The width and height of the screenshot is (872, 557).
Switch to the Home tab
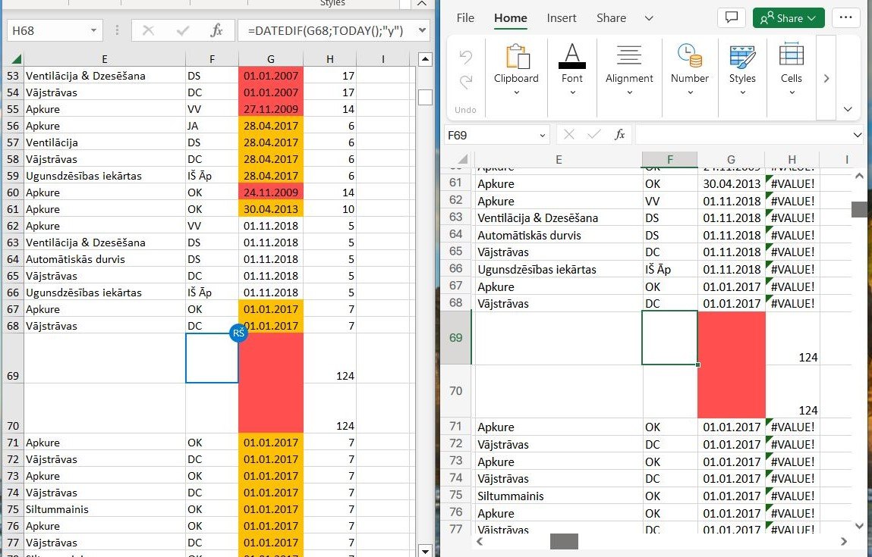(511, 17)
